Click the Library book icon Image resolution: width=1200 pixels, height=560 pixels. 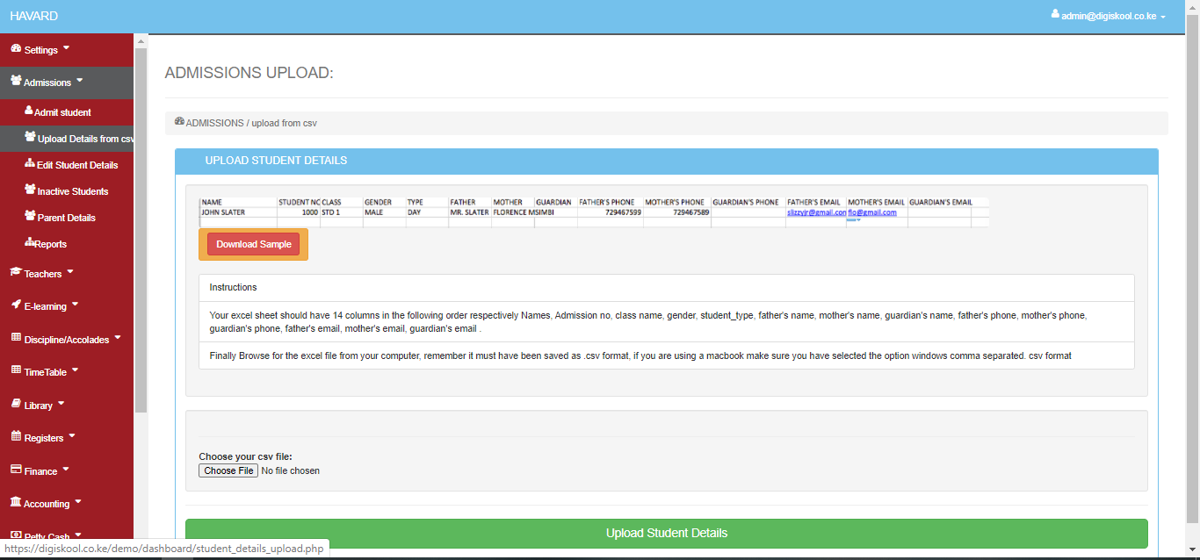(16, 405)
